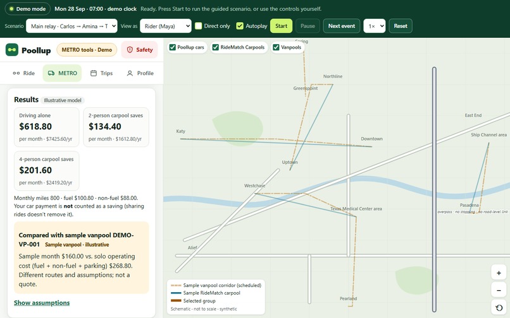Disable the Autoplay checkbox
Image resolution: width=510 pixels, height=318 pixels.
240,26
